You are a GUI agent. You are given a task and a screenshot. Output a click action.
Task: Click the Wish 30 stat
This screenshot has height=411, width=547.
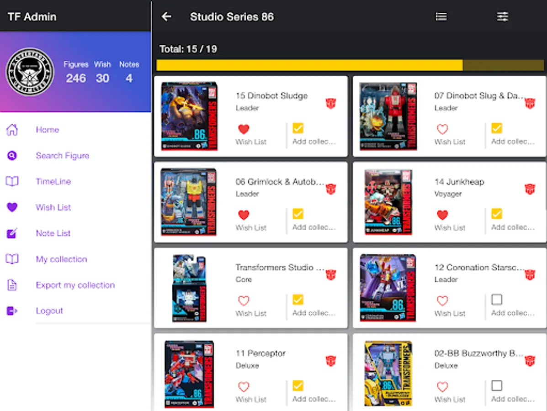(102, 73)
